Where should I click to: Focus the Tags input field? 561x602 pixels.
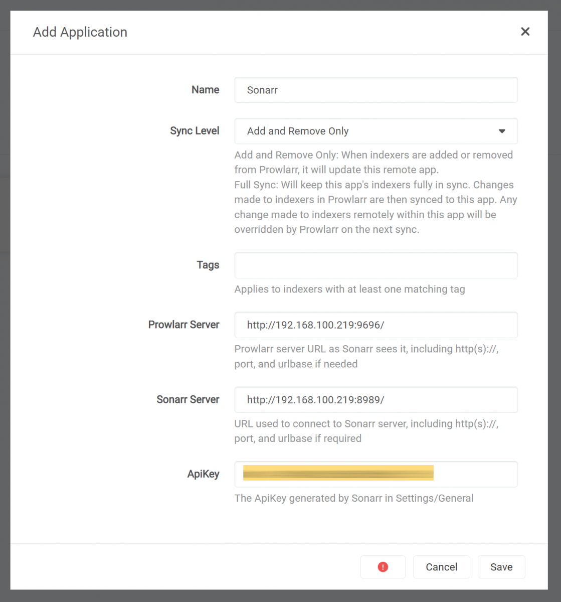point(376,265)
